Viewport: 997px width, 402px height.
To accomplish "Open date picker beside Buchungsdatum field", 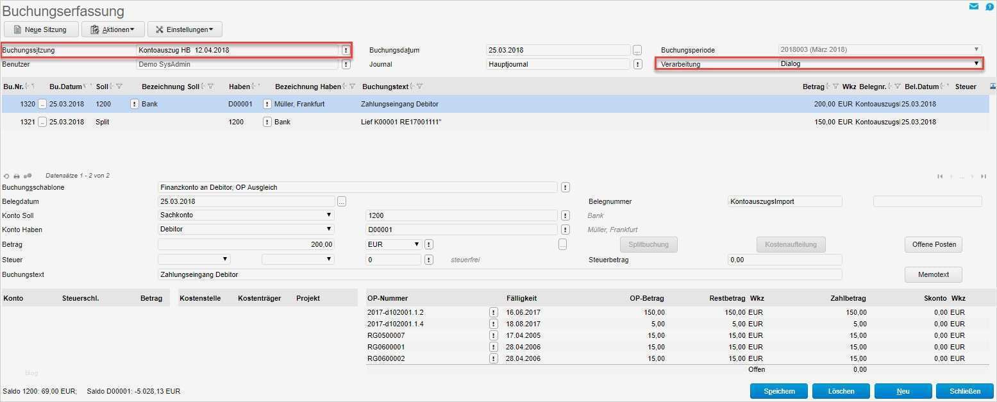I will [637, 50].
